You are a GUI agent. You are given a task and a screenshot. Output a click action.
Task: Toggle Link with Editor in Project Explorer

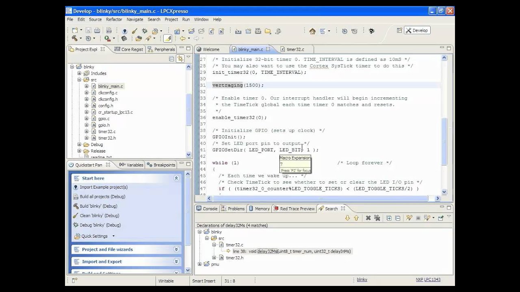pos(180,59)
